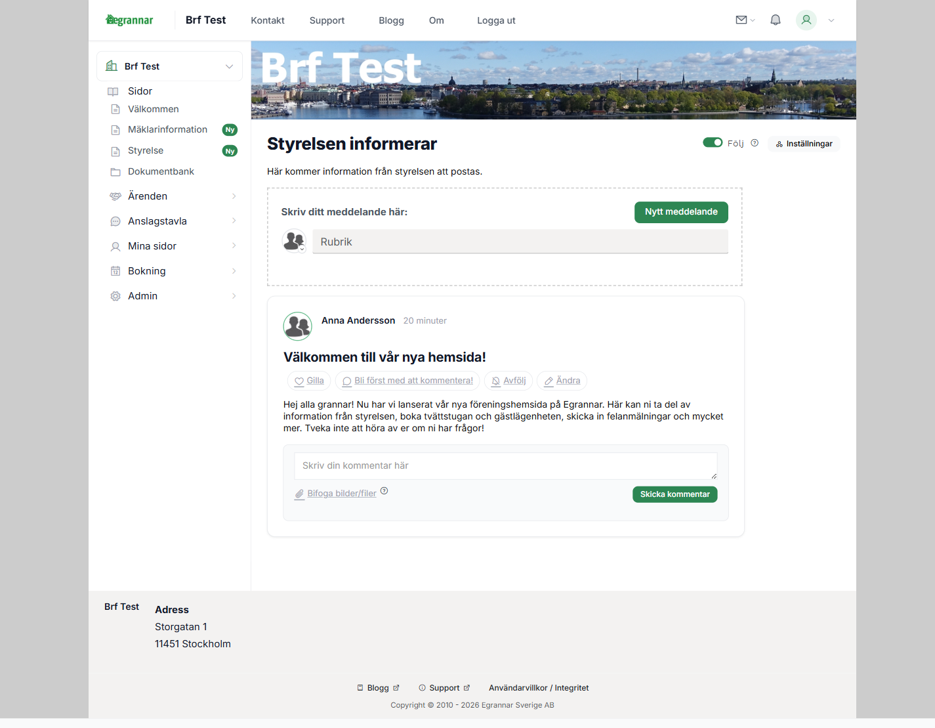Click the Välkommen page icon
The image size is (935, 728).
(115, 109)
